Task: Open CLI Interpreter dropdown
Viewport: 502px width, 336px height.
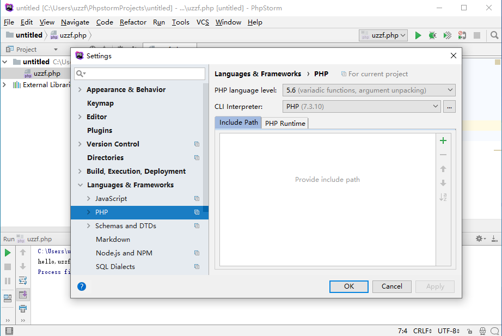Action: [362, 107]
